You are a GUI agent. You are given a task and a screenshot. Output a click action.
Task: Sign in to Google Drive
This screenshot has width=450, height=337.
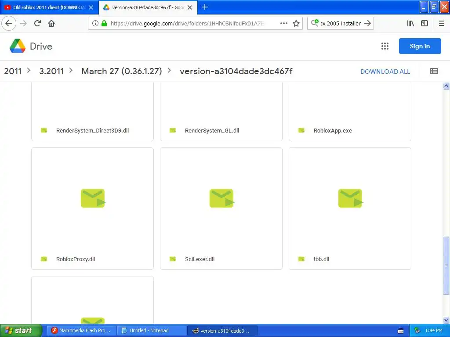point(420,46)
